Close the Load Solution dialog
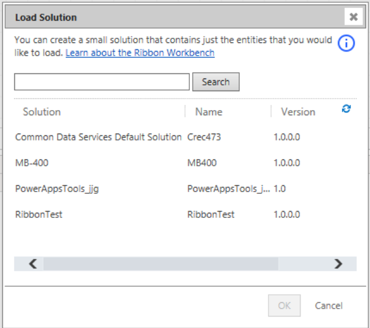The height and width of the screenshot is (328, 370). coord(353,17)
